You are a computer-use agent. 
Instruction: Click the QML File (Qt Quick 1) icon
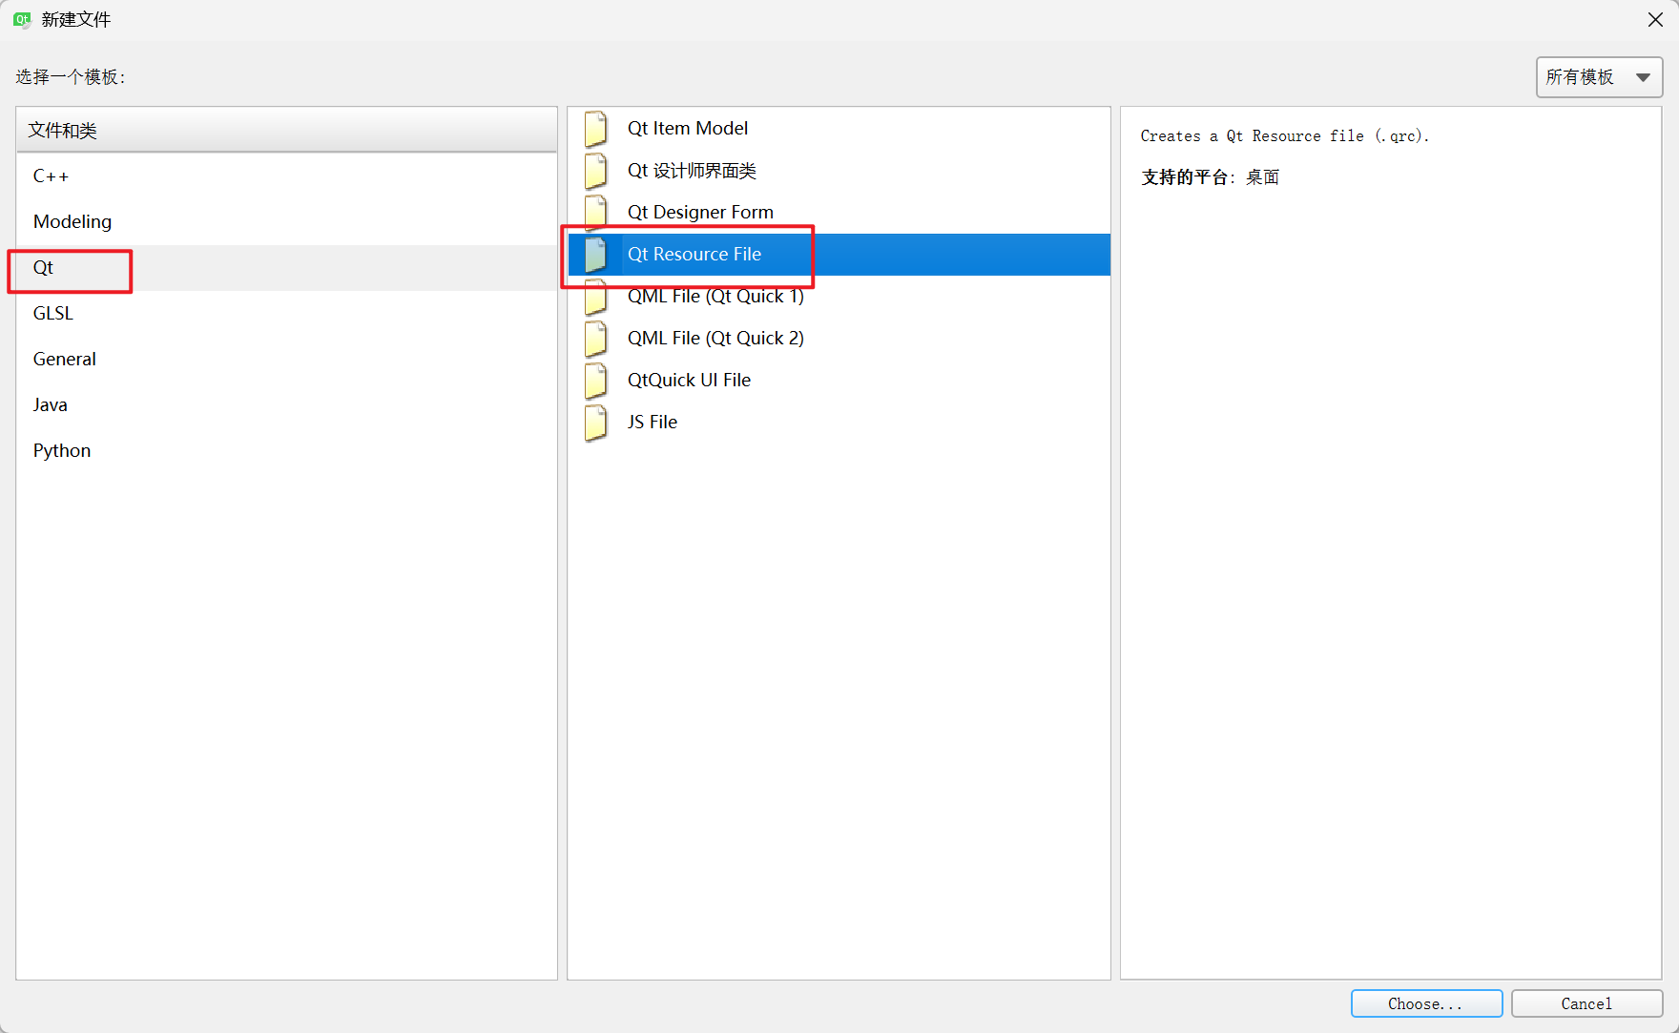pyautogui.click(x=596, y=297)
